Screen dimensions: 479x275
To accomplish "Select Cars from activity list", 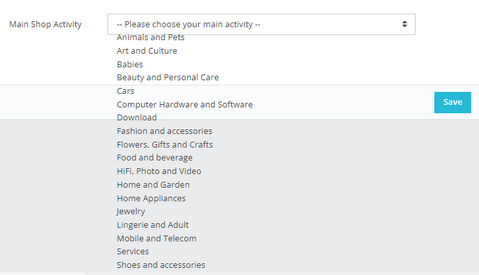I will pos(126,91).
